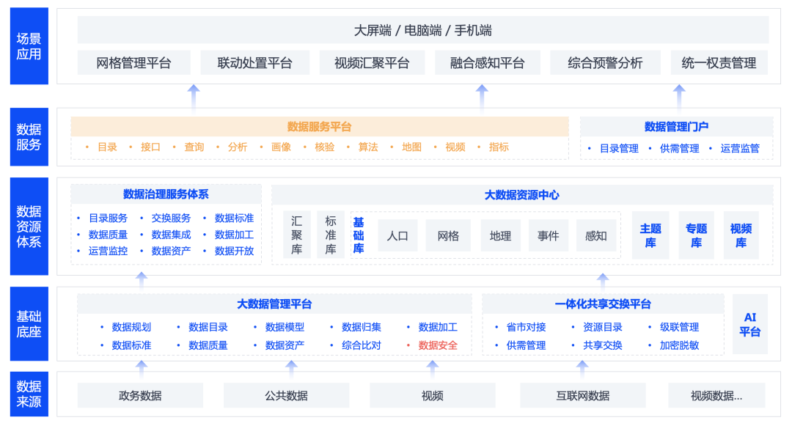Choose 融合感知平台 in the application row
The image size is (792, 423).
pos(488,63)
